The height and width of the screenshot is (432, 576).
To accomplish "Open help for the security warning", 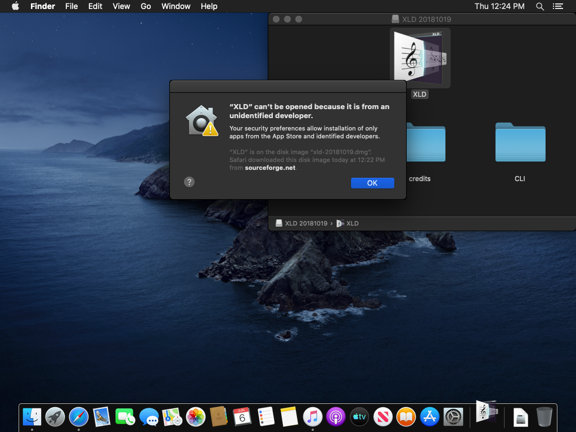I will [190, 182].
